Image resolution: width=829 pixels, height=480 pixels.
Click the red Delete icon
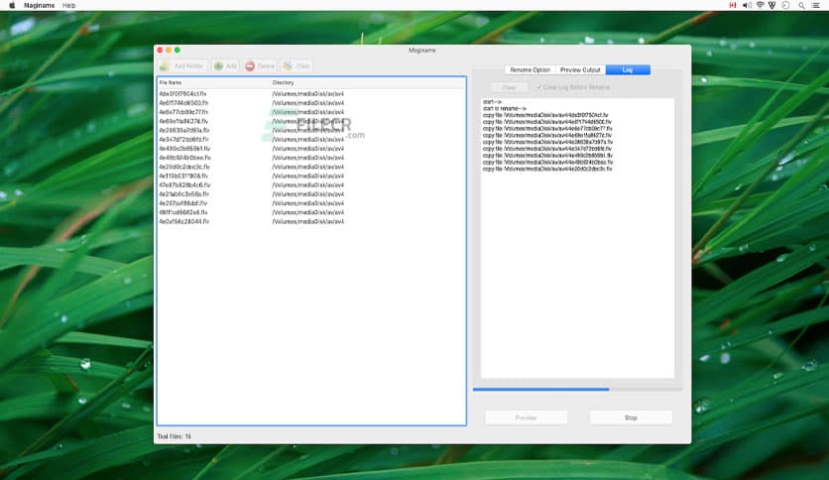[x=250, y=65]
